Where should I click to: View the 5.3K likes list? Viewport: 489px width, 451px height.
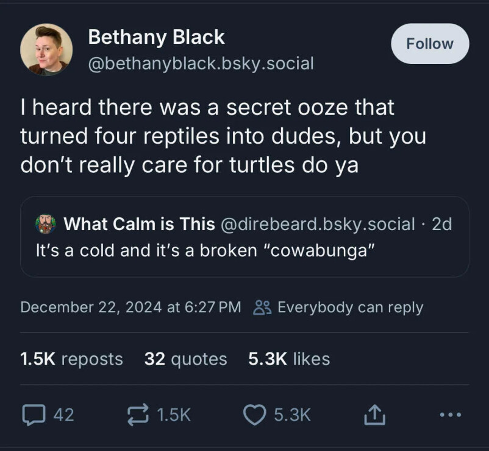[289, 359]
